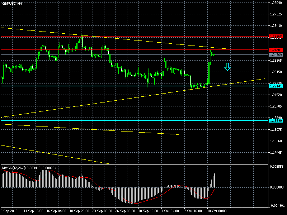Click the 1.28040 price axis label

[276, 3]
